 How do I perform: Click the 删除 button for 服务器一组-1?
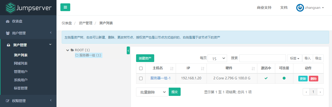tap(314, 79)
